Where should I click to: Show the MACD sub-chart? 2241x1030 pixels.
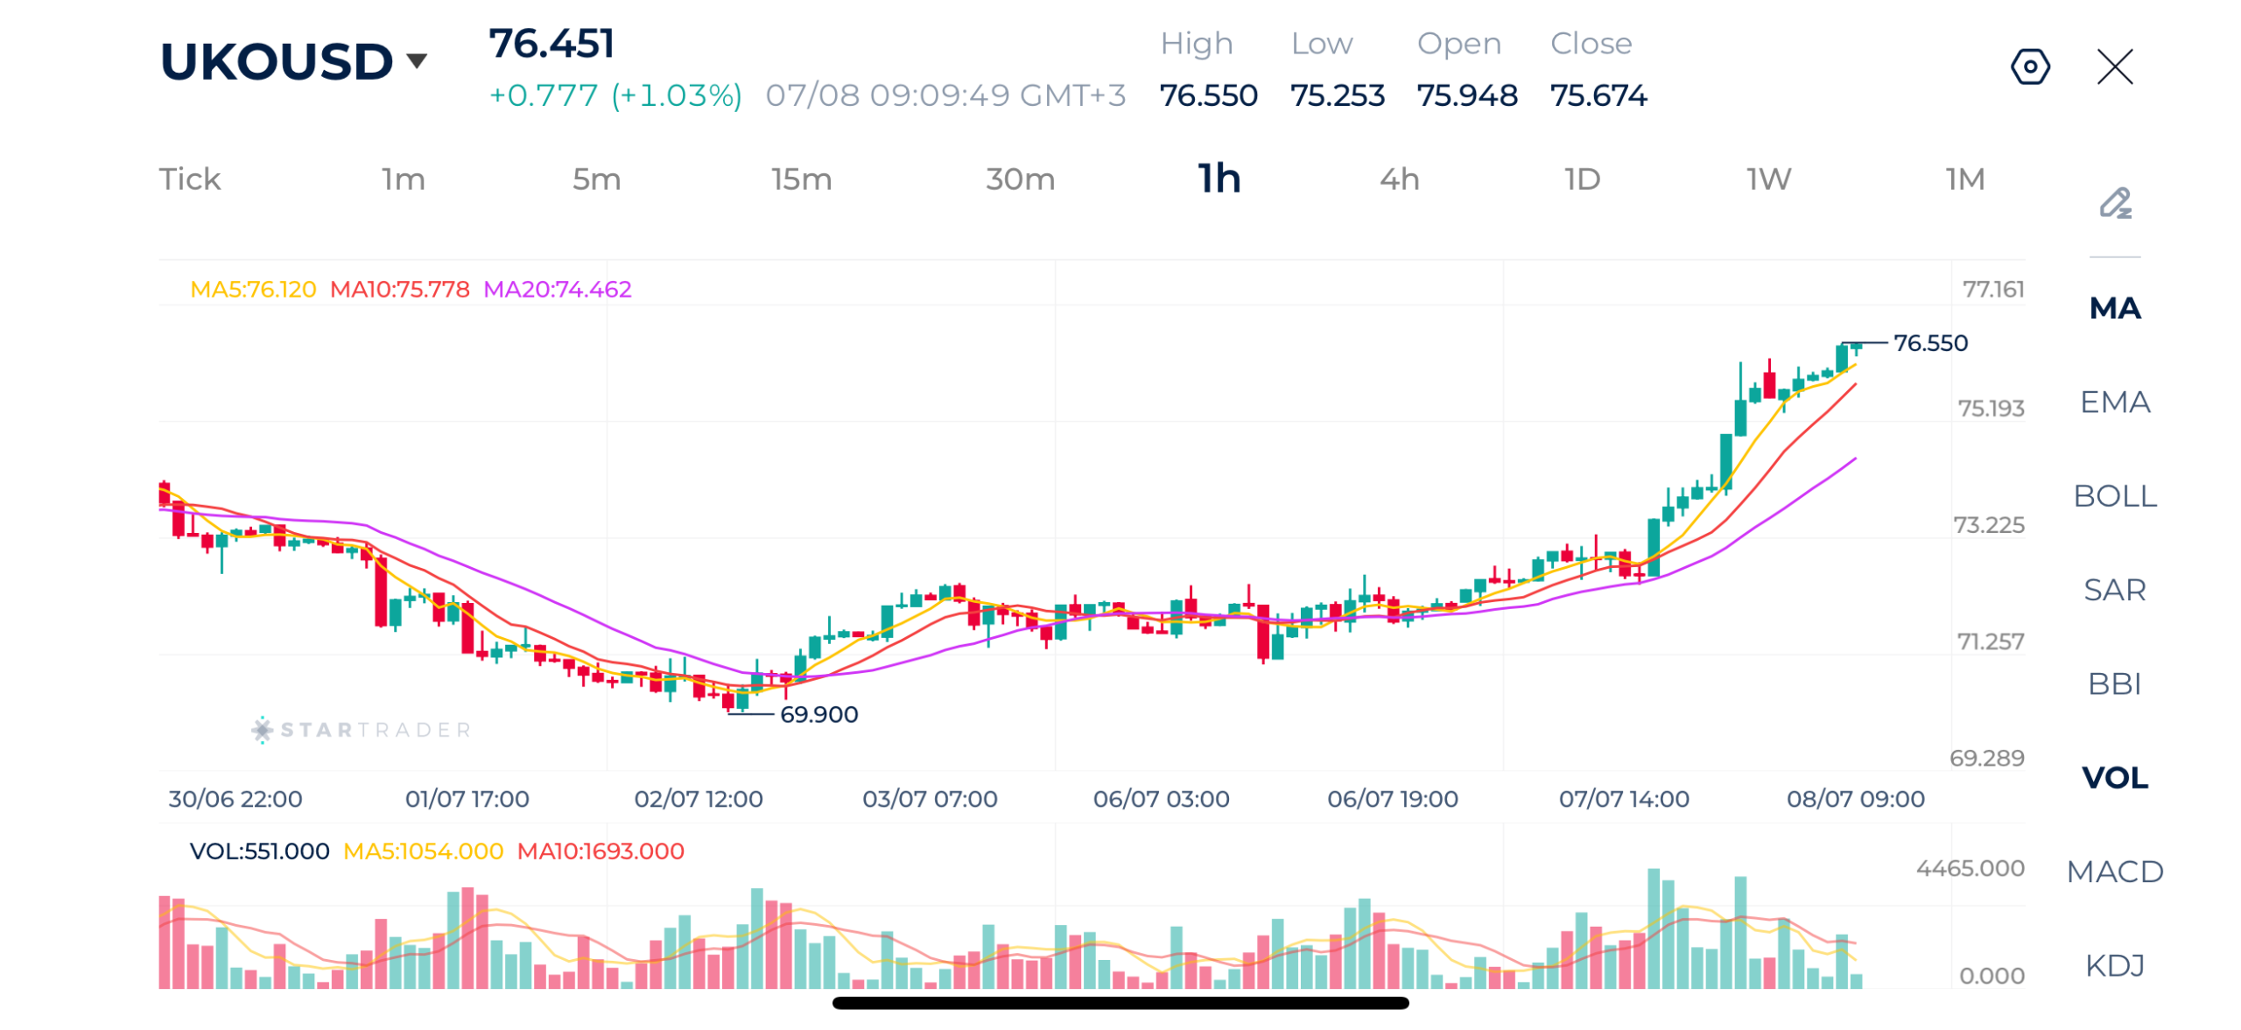tap(2114, 871)
